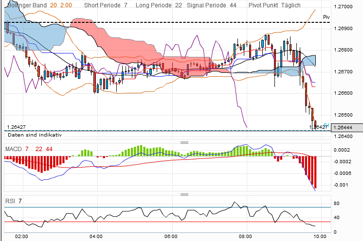Click the -0.001 MACD axis value
Viewport: 363px width, 241px height.
click(341, 185)
